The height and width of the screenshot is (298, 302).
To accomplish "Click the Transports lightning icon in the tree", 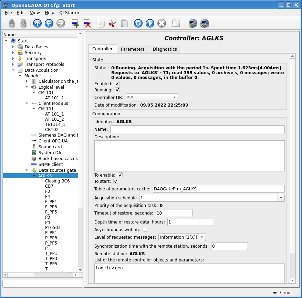I will (x=20, y=58).
